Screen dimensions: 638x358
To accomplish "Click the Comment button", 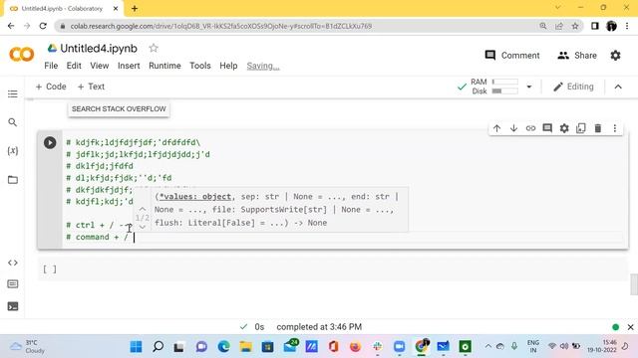I will coord(512,56).
